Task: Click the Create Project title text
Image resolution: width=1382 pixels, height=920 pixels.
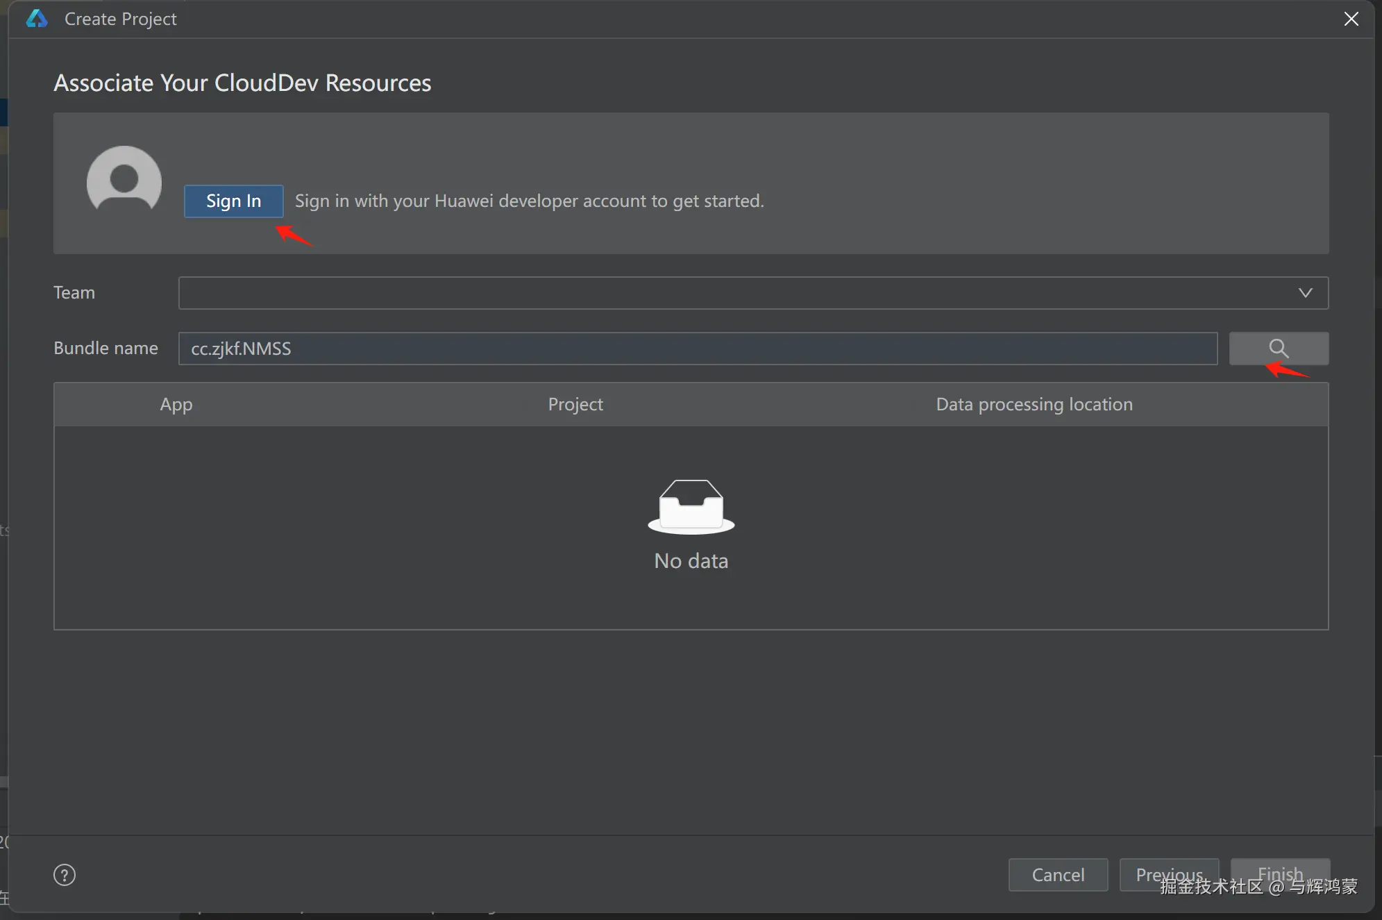Action: (x=121, y=19)
